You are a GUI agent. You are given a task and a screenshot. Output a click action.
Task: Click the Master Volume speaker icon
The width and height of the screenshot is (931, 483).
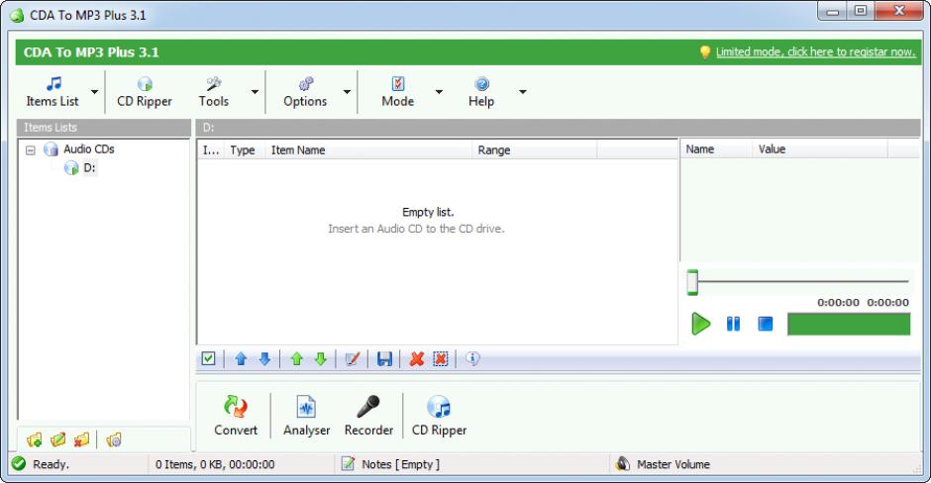pyautogui.click(x=622, y=463)
